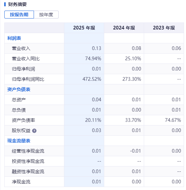Screen dimensions: 186x190
Task: Open the 资产负债表 section link
Action: click(x=19, y=89)
